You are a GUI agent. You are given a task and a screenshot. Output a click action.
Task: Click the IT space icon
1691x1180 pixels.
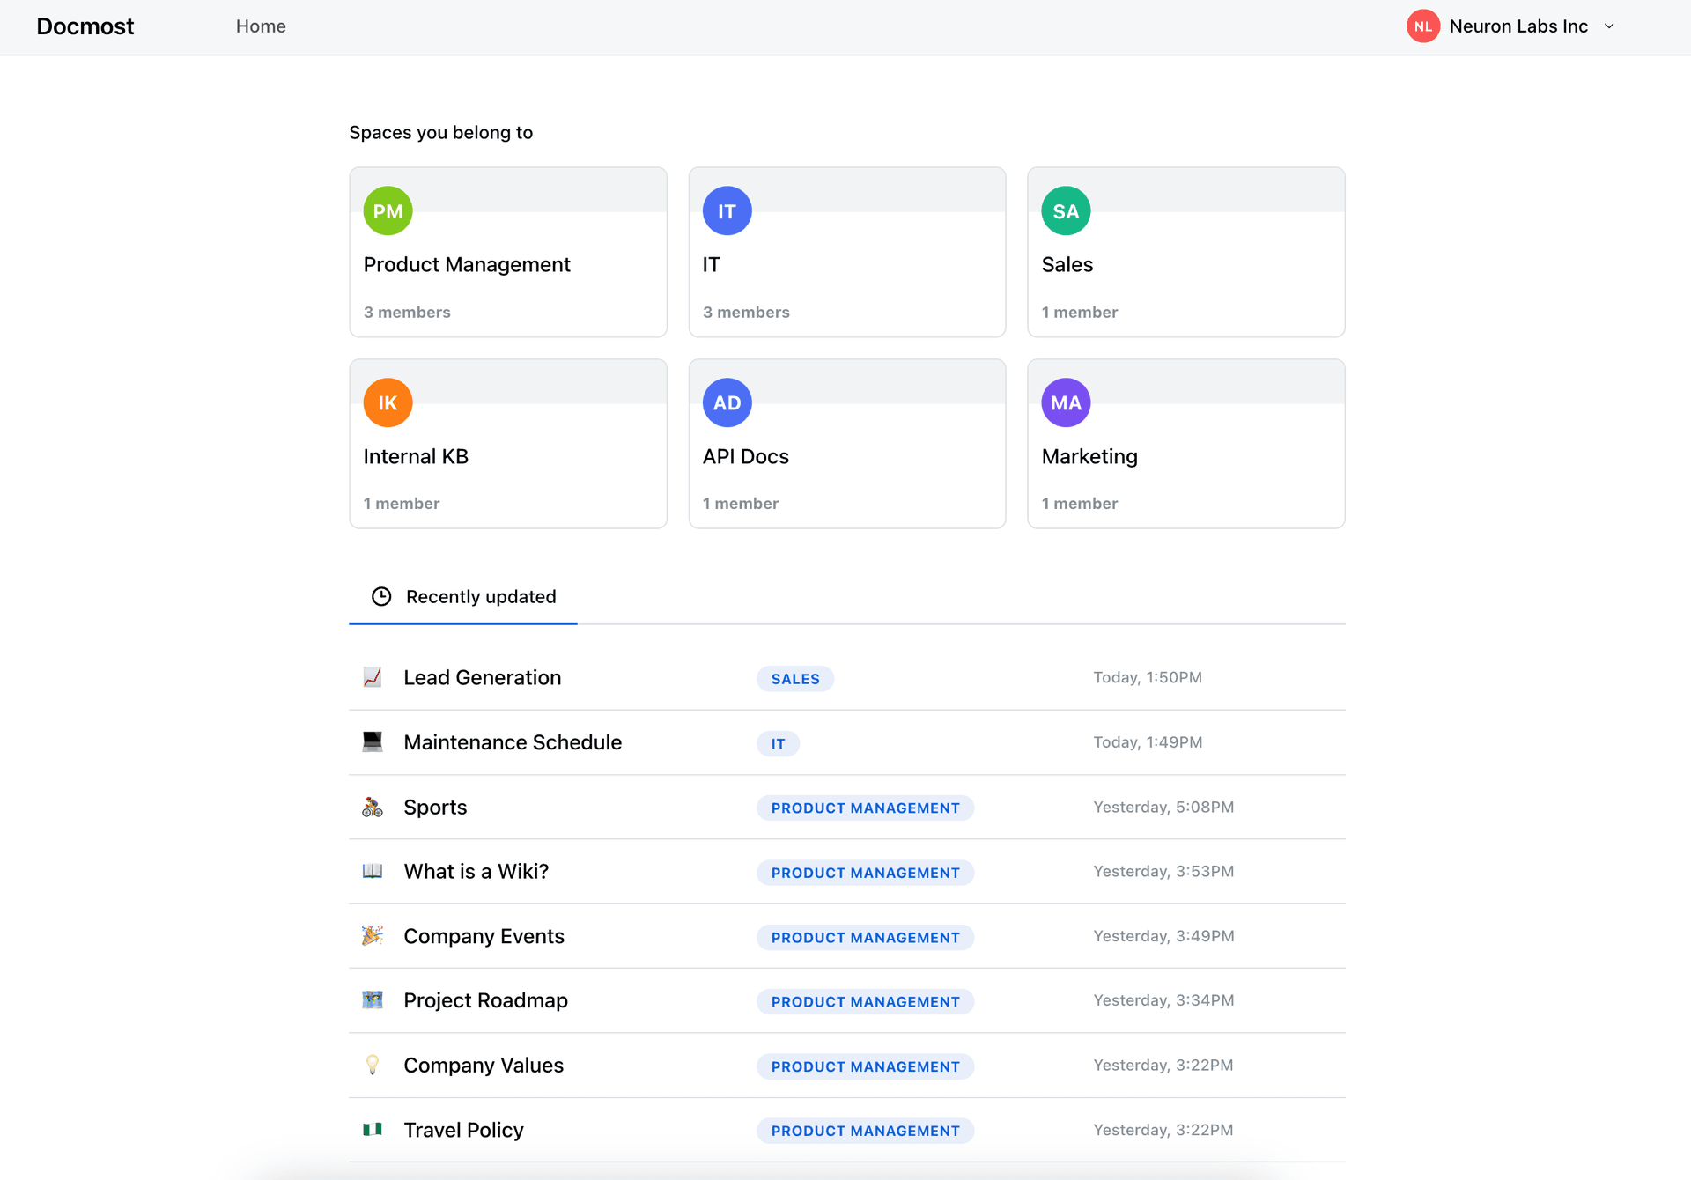(x=726, y=210)
